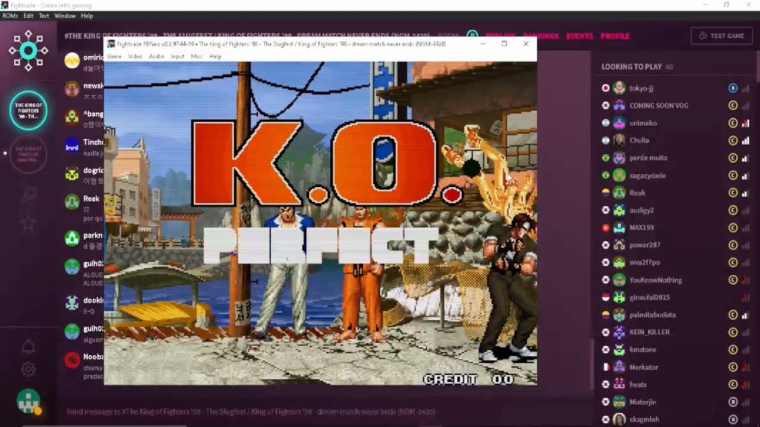Click Chulia's avatar in player list

coord(619,141)
